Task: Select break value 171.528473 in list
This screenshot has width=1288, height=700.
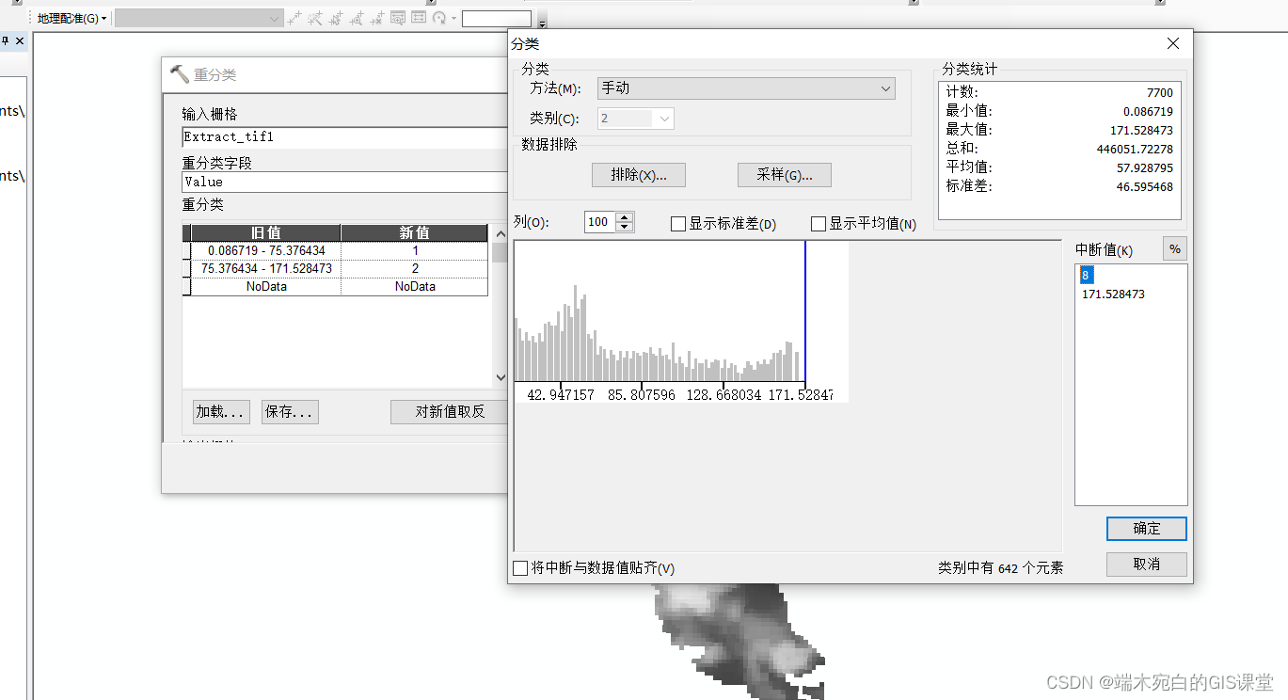Action: click(x=1113, y=294)
